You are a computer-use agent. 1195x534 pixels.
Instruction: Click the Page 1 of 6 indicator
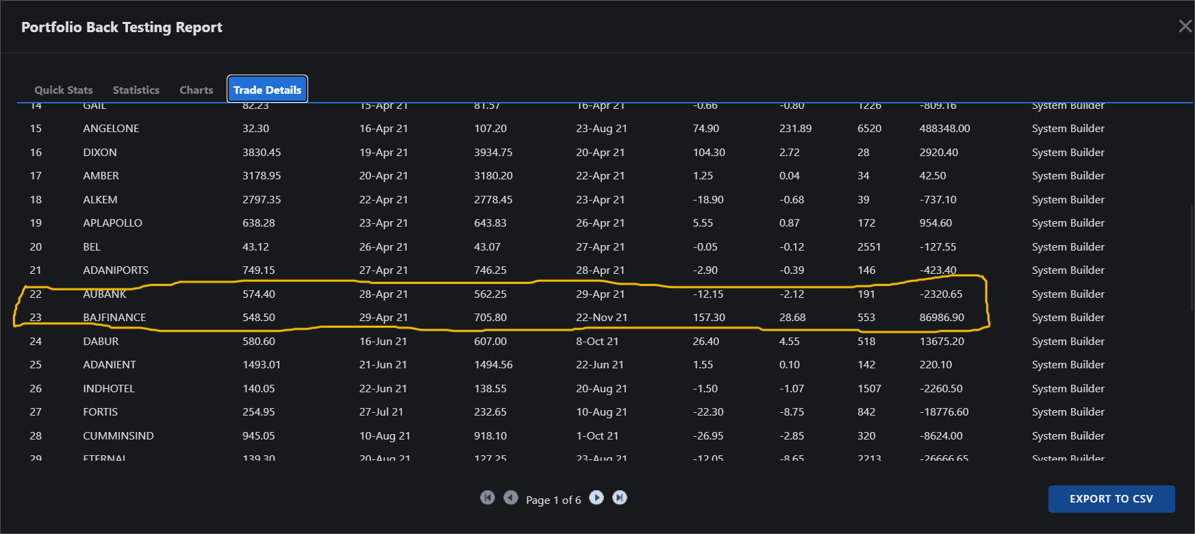[x=553, y=500]
